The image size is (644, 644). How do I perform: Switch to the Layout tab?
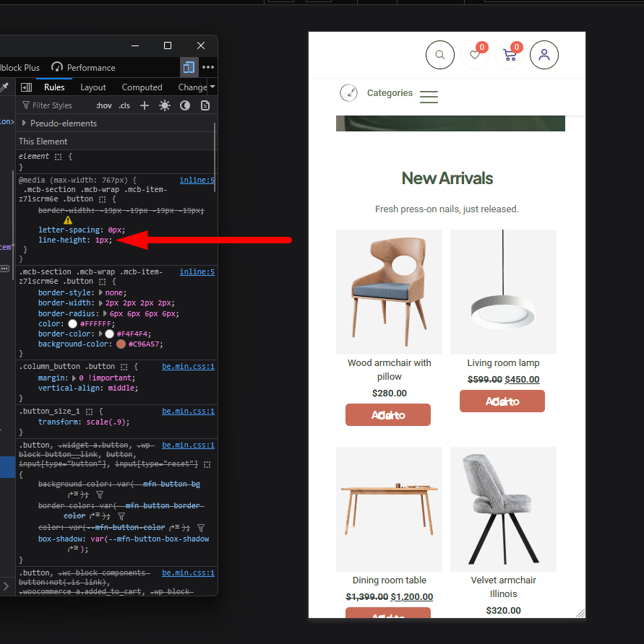tap(93, 87)
